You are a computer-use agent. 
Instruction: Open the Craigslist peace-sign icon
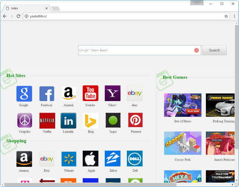pyautogui.click(x=25, y=120)
